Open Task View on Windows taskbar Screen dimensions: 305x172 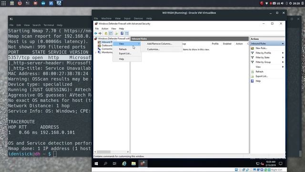point(114,163)
